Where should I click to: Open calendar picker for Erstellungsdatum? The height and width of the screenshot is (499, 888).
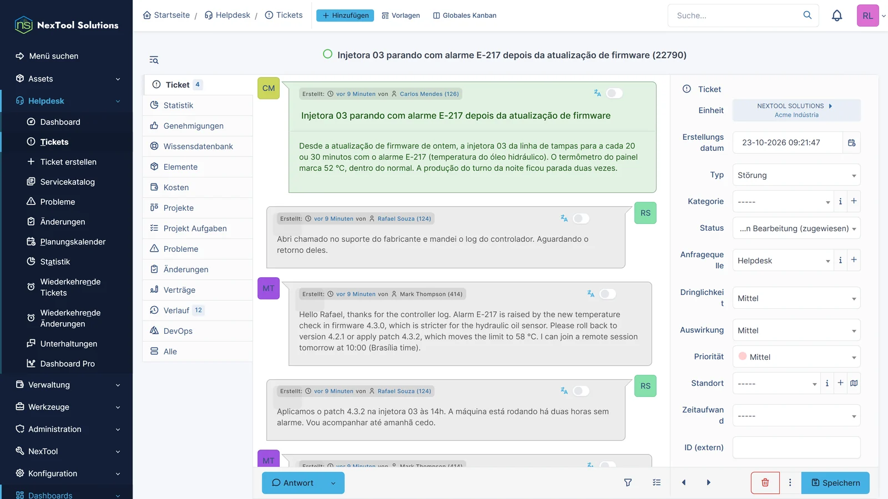pos(852,142)
